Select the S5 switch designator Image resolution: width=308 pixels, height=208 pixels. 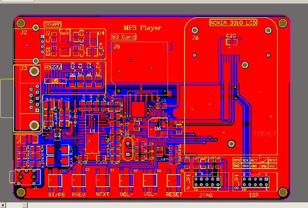pyautogui.click(x=136, y=171)
